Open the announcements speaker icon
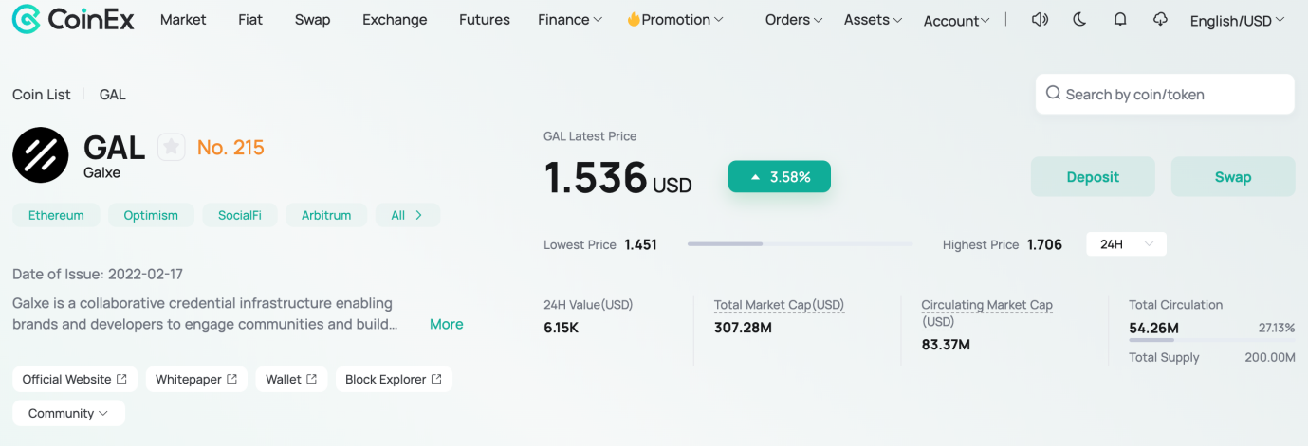Image resolution: width=1308 pixels, height=446 pixels. pos(1040,19)
